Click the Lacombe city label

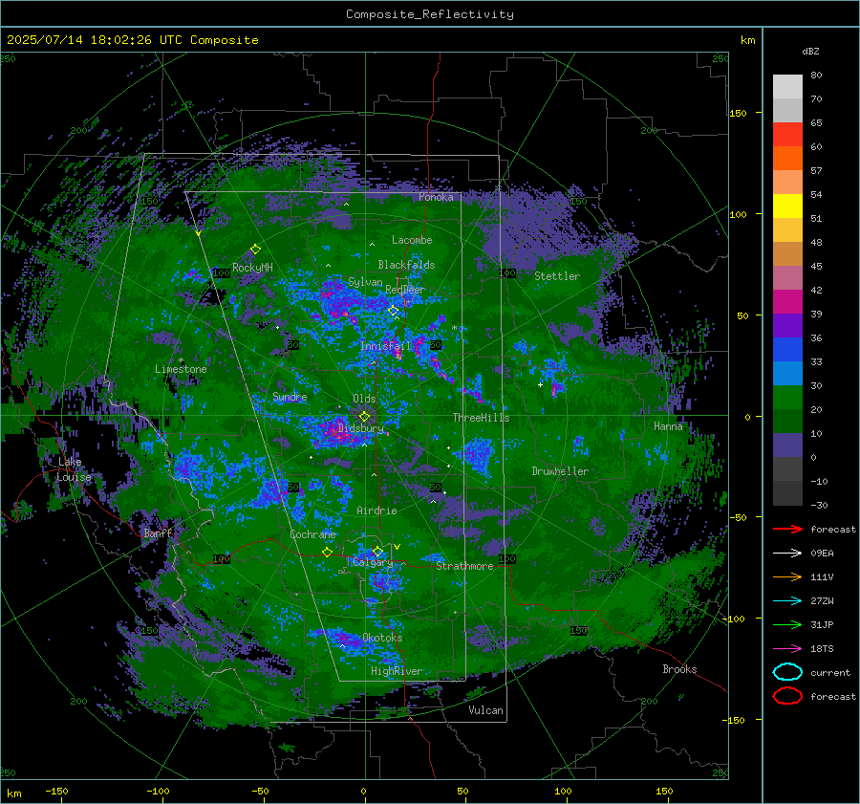coord(412,240)
